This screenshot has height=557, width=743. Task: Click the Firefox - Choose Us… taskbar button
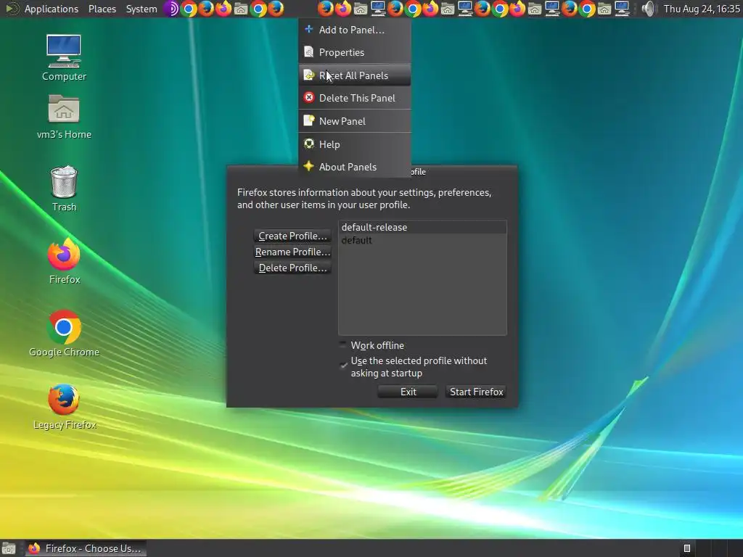coord(86,548)
